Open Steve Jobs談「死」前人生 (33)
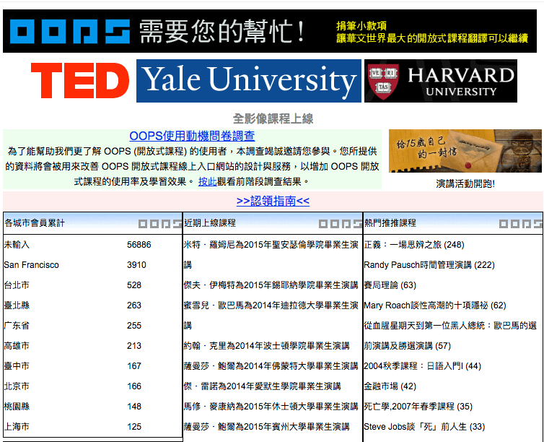Viewport: 544px width, 442px height. point(424,426)
